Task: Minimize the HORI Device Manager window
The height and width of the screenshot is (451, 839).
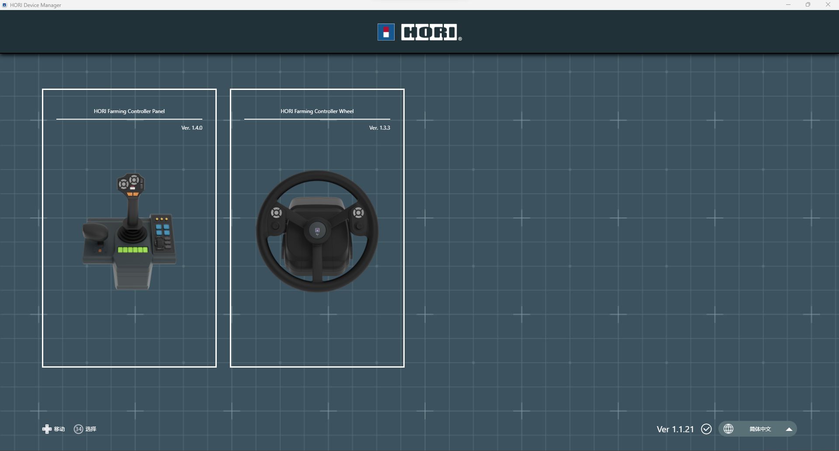Action: click(788, 5)
